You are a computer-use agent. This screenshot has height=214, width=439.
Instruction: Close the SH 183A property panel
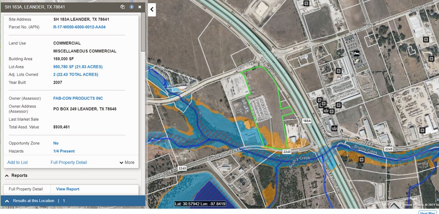[x=140, y=7]
